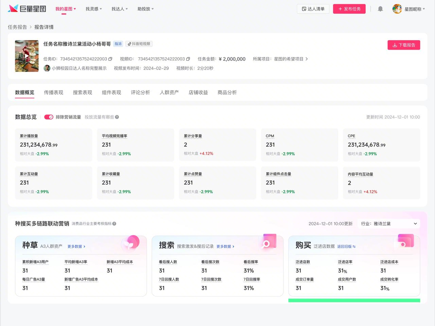This screenshot has height=326, width=435.
Task: Copy the 任务ID number
Action: point(110,59)
